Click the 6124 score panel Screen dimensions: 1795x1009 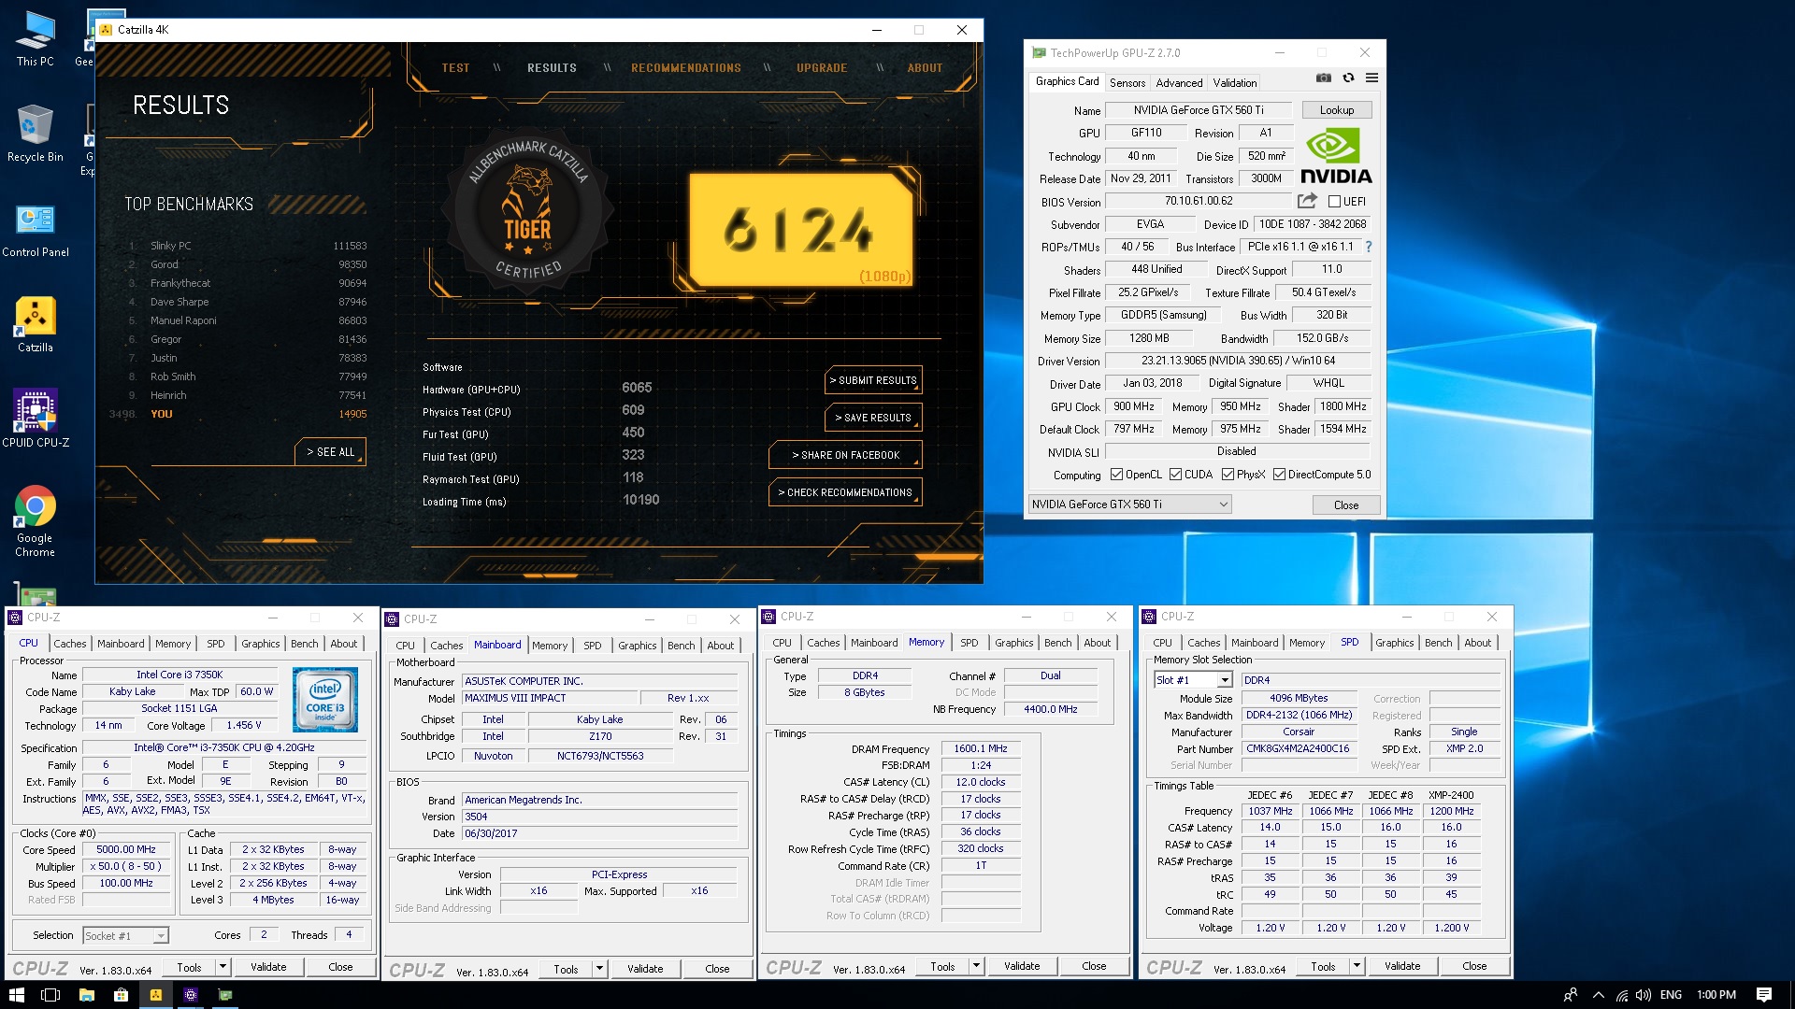[800, 229]
